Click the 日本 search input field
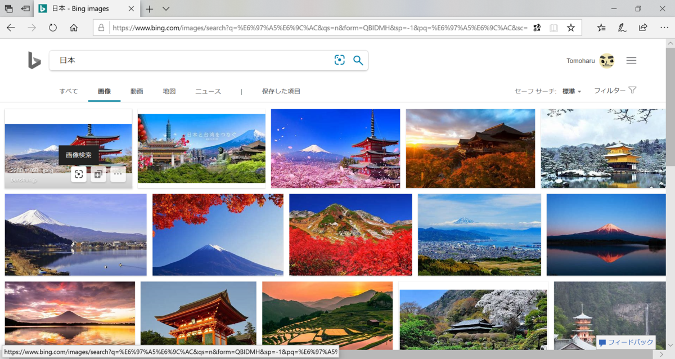The width and height of the screenshot is (675, 359). 191,60
